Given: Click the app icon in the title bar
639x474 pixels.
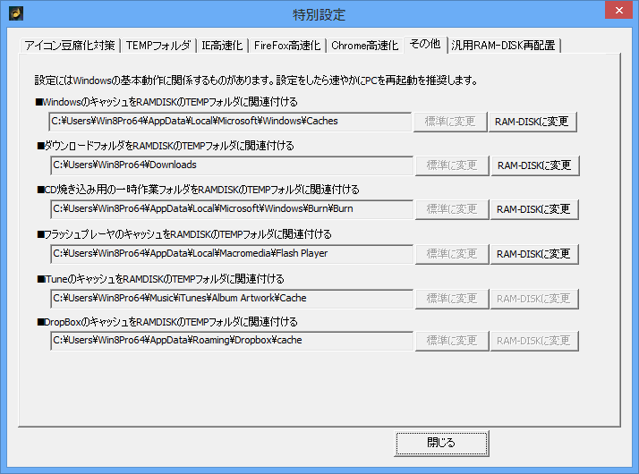Looking at the screenshot, I should [15, 13].
